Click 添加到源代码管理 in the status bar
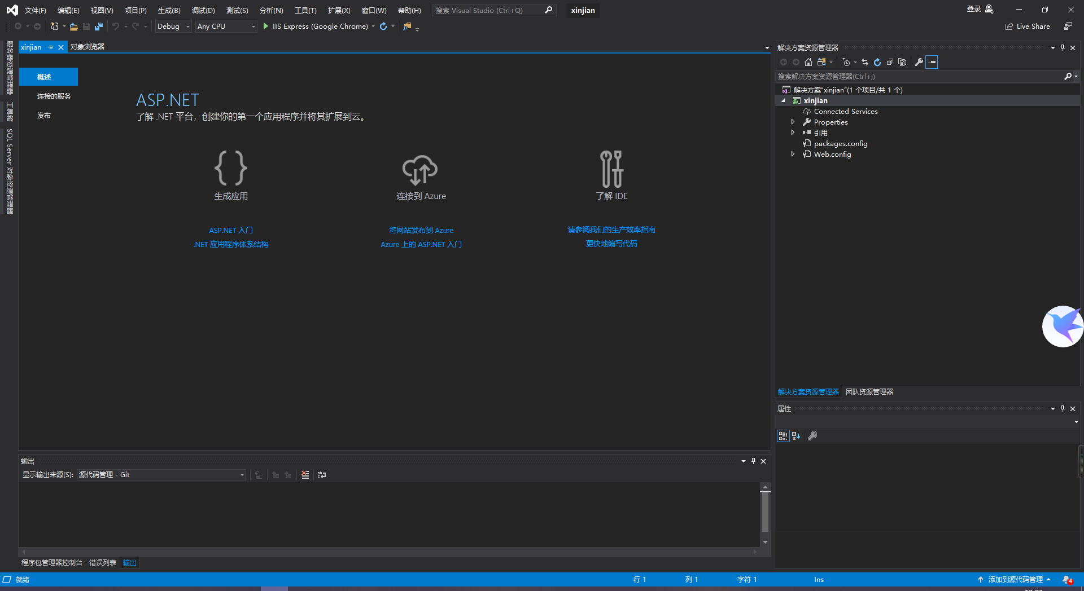Image resolution: width=1084 pixels, height=591 pixels. coord(1015,580)
